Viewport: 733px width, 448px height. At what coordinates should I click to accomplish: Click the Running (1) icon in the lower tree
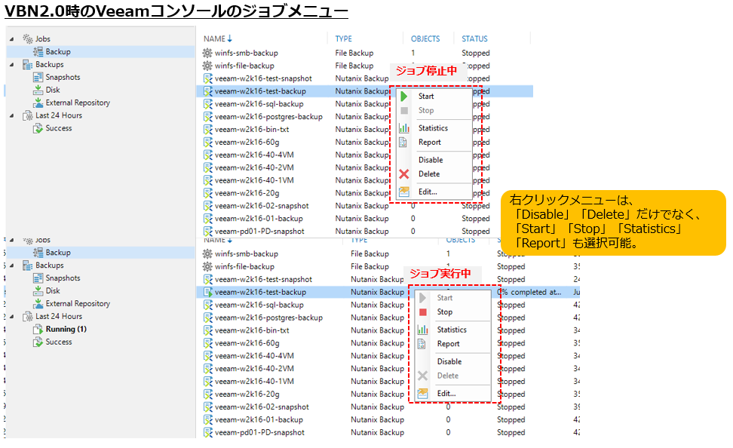38,330
